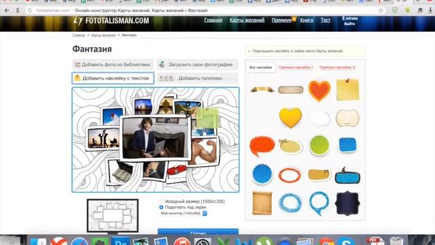Viewport: 435px width, 245px height.
Task: Select the cream ornate label sticker
Action: (x=347, y=118)
